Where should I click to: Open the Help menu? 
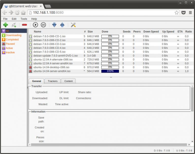coord(34,19)
